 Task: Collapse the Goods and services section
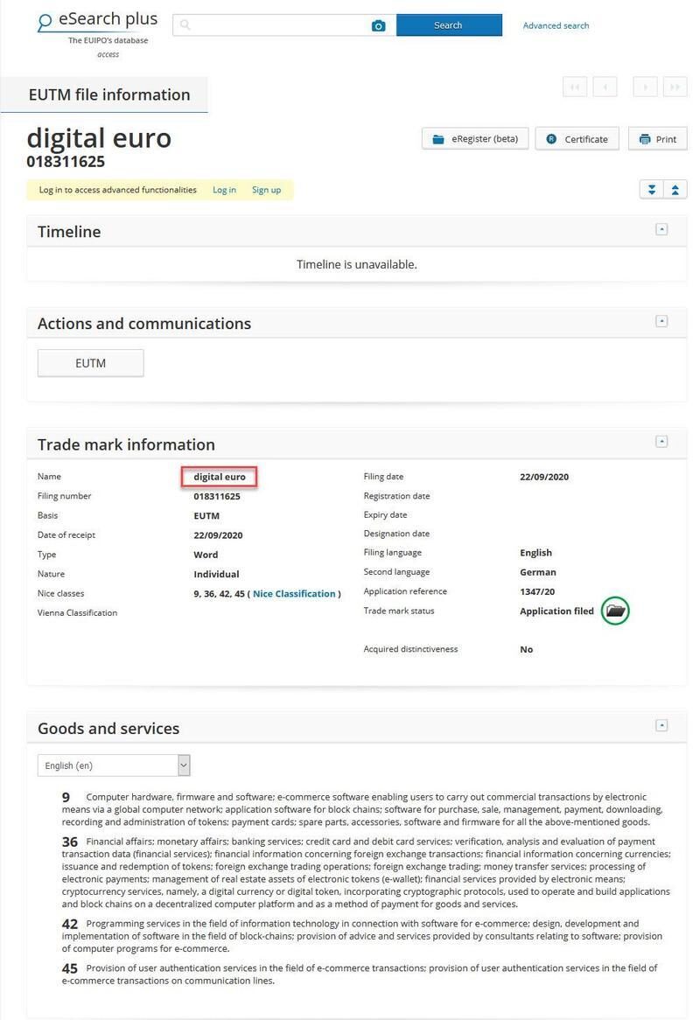coord(661,725)
